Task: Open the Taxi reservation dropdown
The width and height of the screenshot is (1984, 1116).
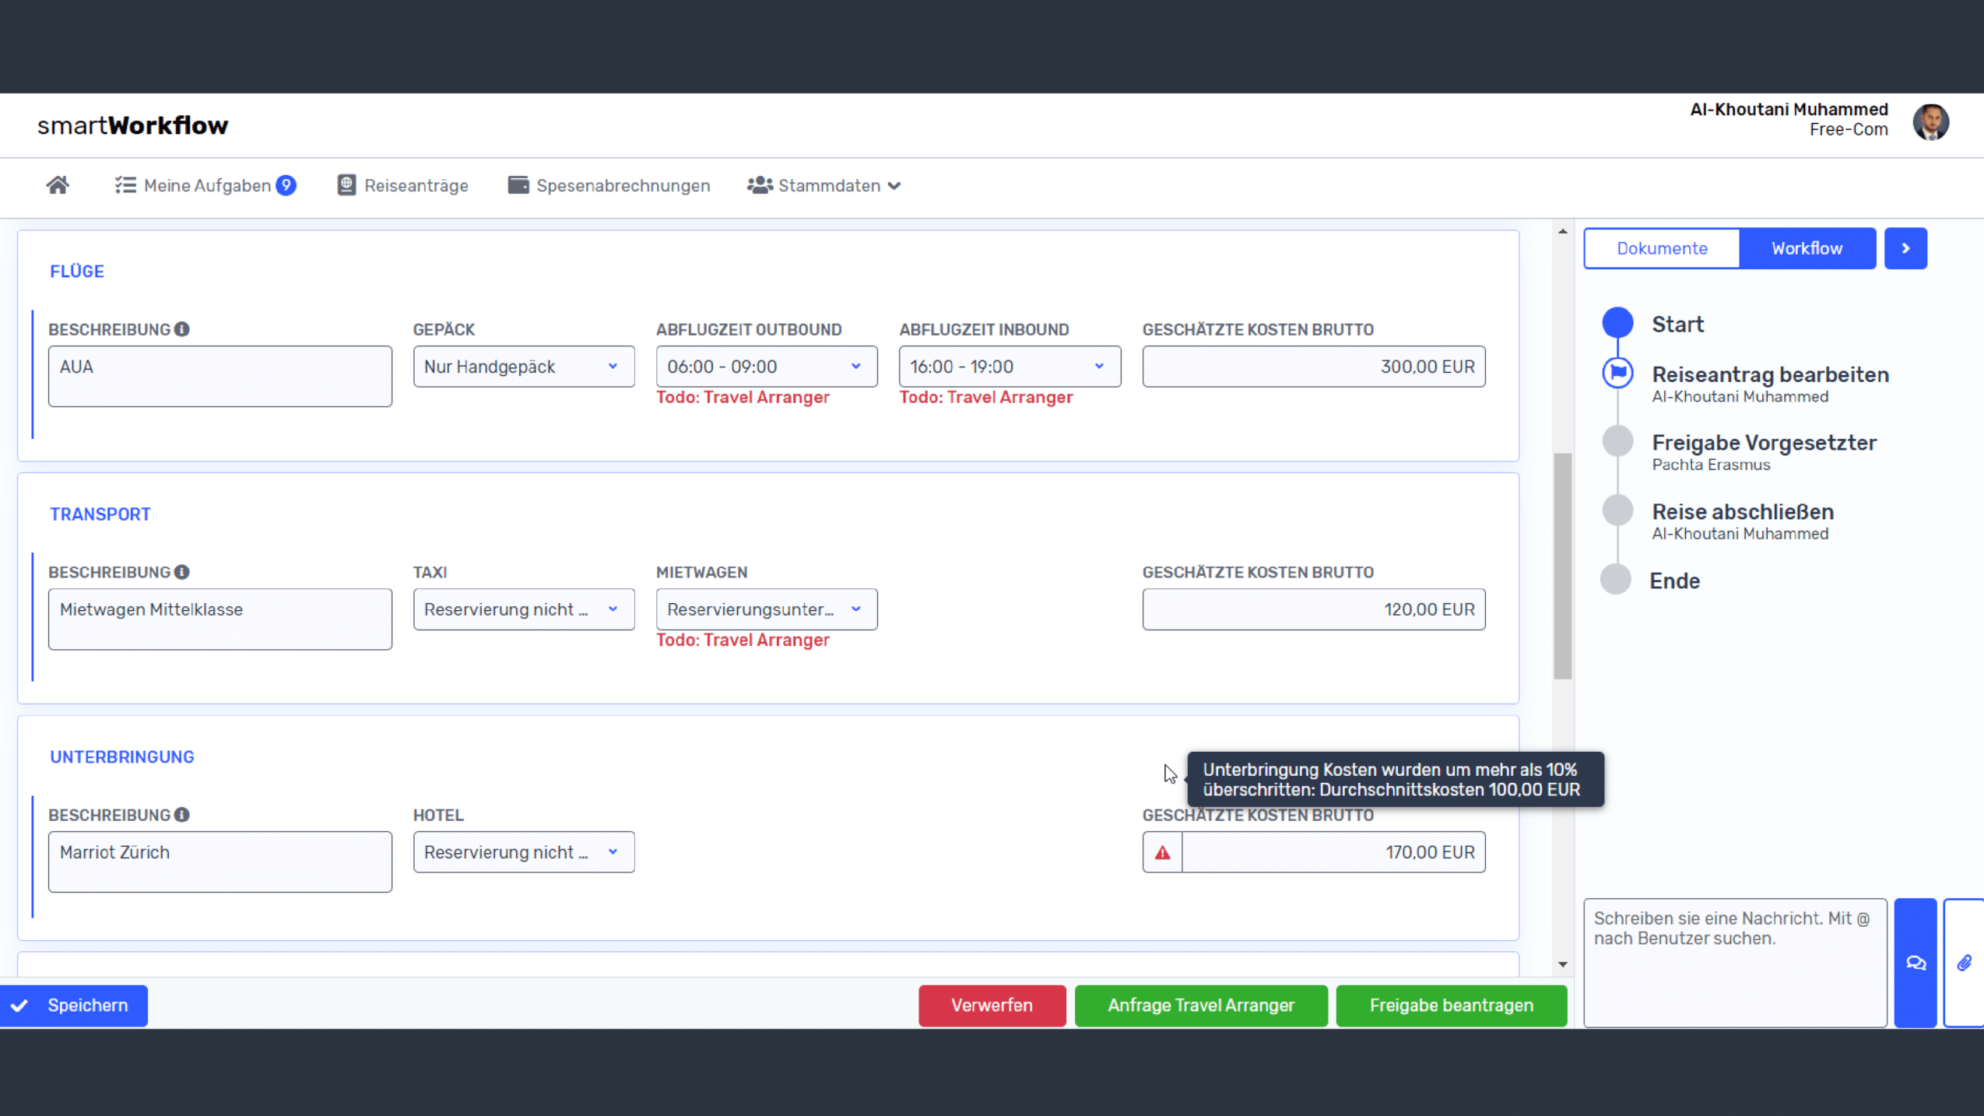Action: click(x=524, y=609)
